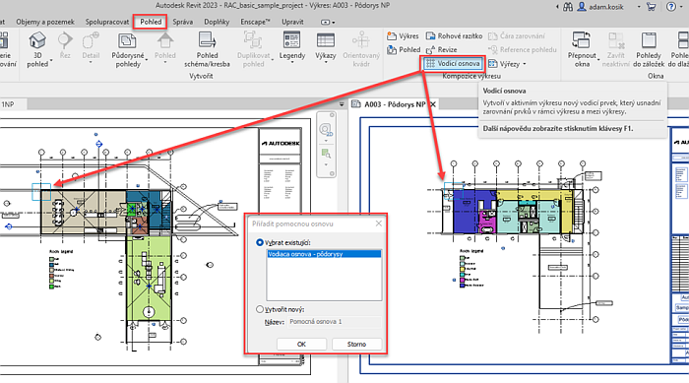This screenshot has width=689, height=383.
Task: Click the blue room in A003 floor plan
Action: (x=466, y=211)
